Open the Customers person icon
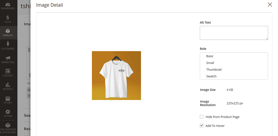This screenshot has width=278, height=136. [x=8, y=44]
